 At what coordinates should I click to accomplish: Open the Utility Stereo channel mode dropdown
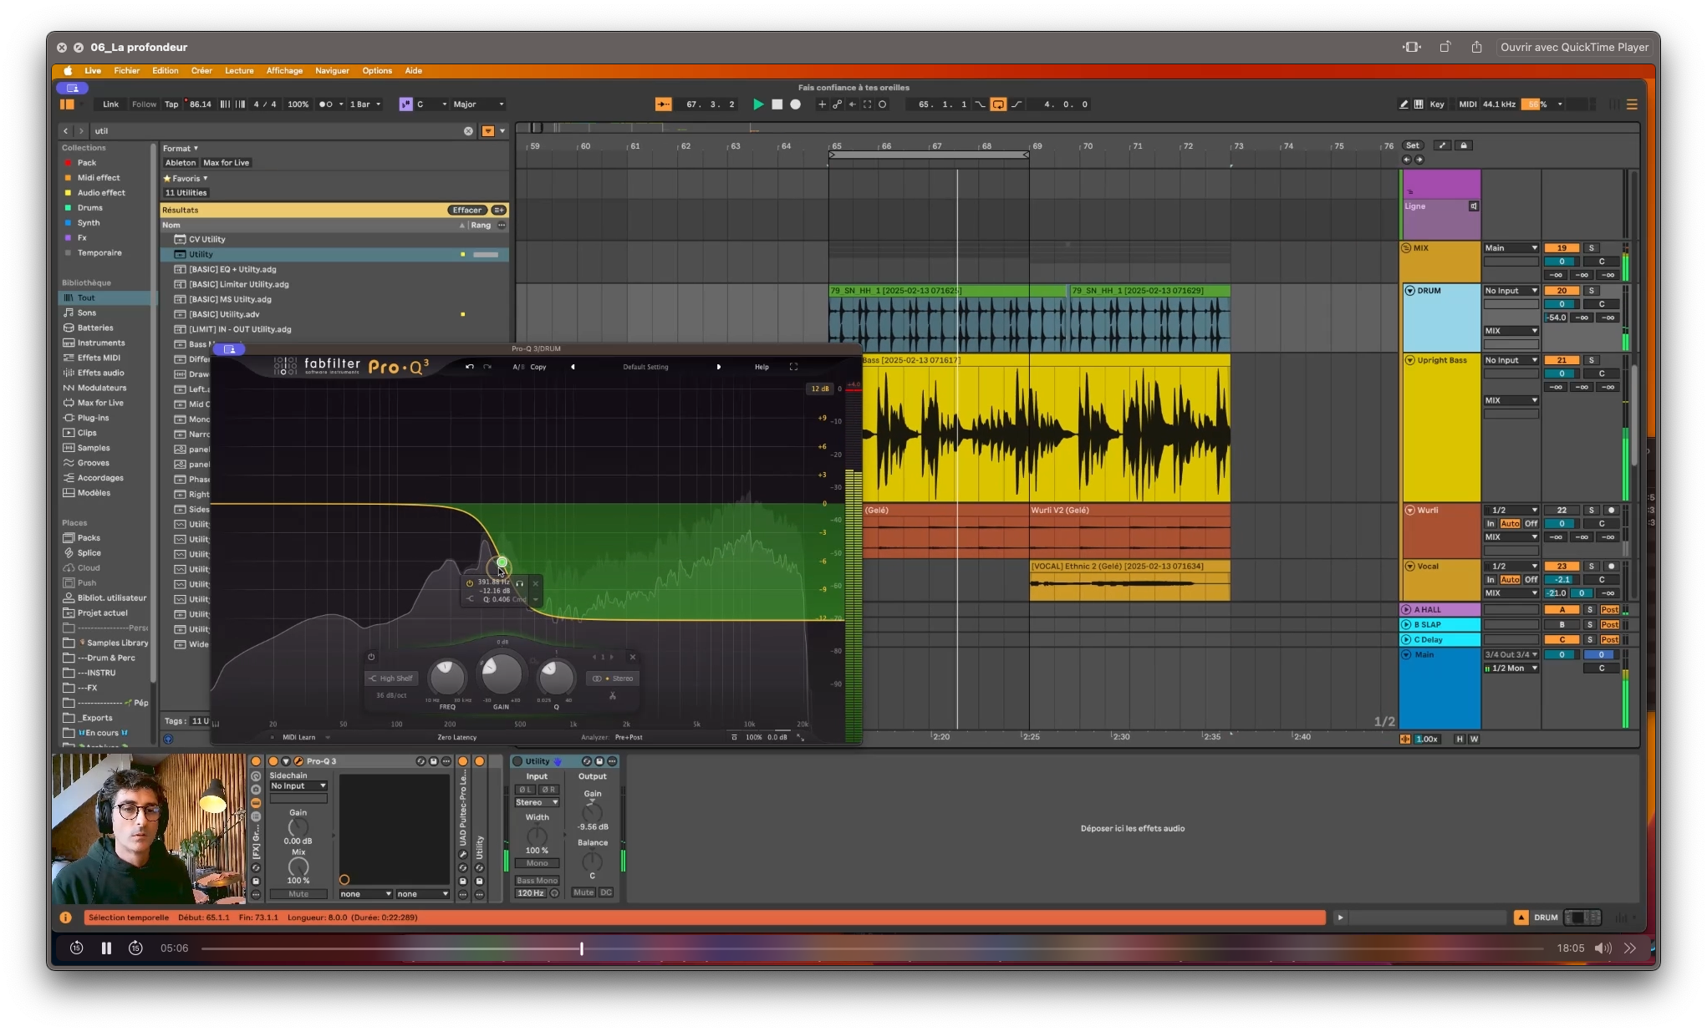(537, 802)
